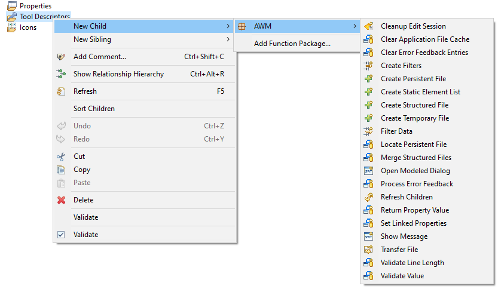Click the Open Modeled Dialog swt icon
The image size is (498, 289).
368,171
